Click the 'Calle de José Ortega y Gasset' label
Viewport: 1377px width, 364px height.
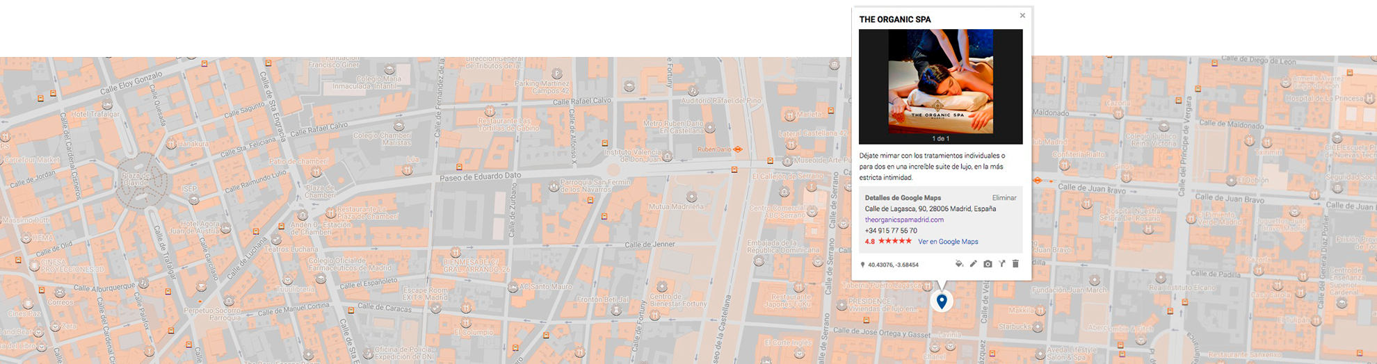881,332
